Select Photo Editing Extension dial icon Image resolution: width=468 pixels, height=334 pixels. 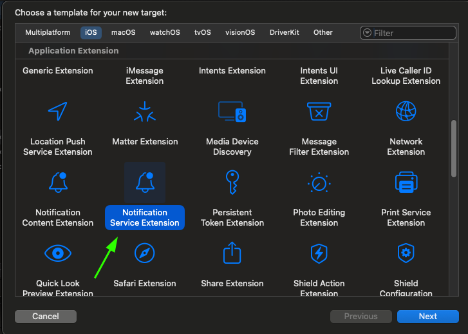(x=319, y=182)
